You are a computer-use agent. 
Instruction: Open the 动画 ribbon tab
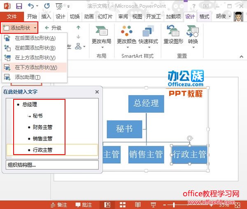point(89,16)
